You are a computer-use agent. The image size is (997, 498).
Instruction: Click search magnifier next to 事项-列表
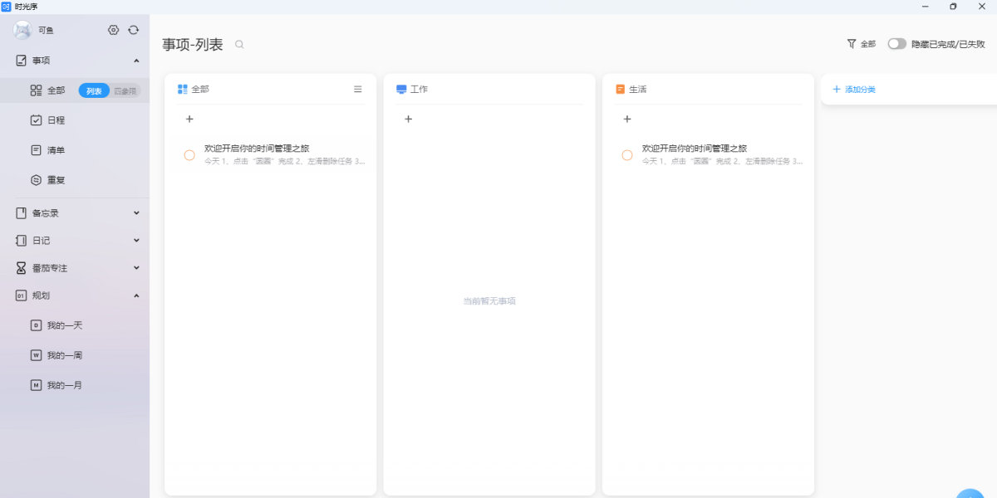click(239, 45)
